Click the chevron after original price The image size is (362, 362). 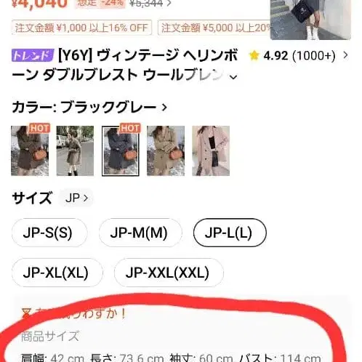pyautogui.click(x=169, y=4)
